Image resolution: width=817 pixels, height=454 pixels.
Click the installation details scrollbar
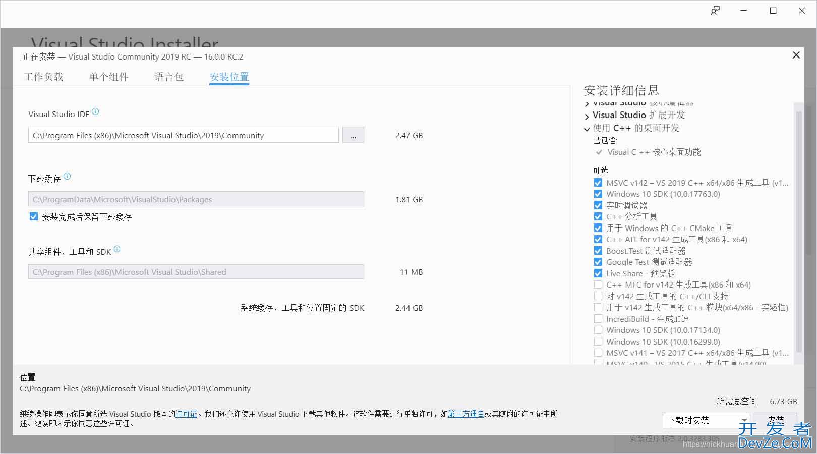[x=798, y=232]
